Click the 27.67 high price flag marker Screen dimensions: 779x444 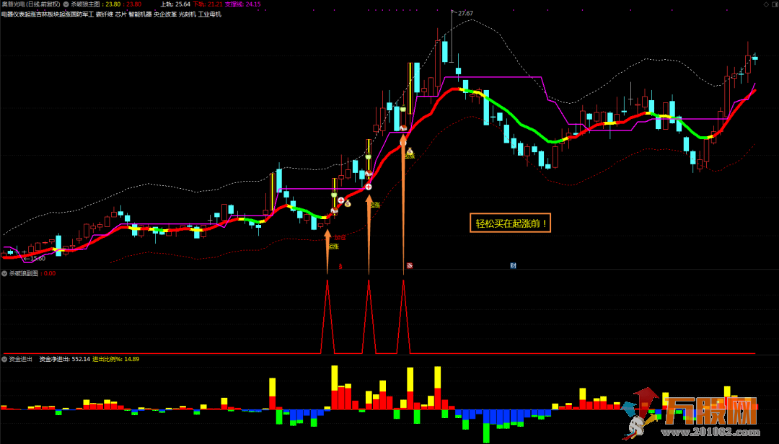[x=465, y=14]
